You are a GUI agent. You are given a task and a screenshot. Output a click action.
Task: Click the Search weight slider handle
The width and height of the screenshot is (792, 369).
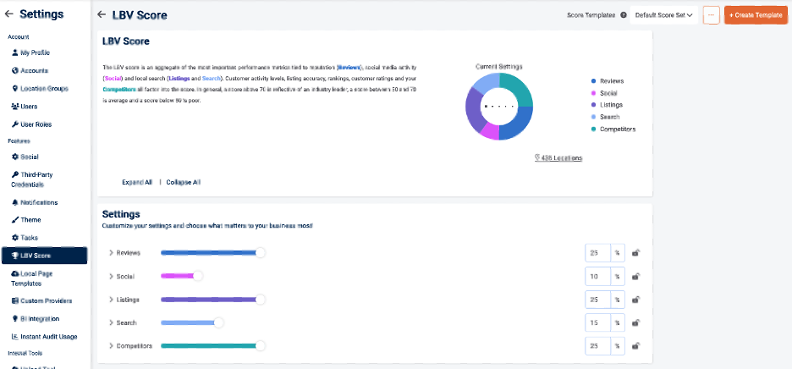pos(219,322)
